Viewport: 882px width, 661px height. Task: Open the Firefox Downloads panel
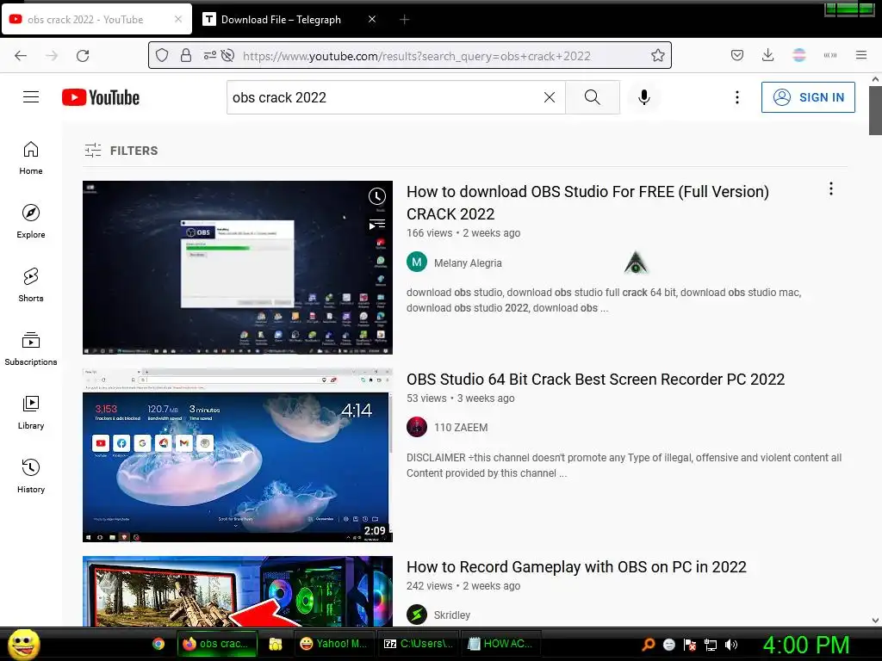click(x=767, y=55)
